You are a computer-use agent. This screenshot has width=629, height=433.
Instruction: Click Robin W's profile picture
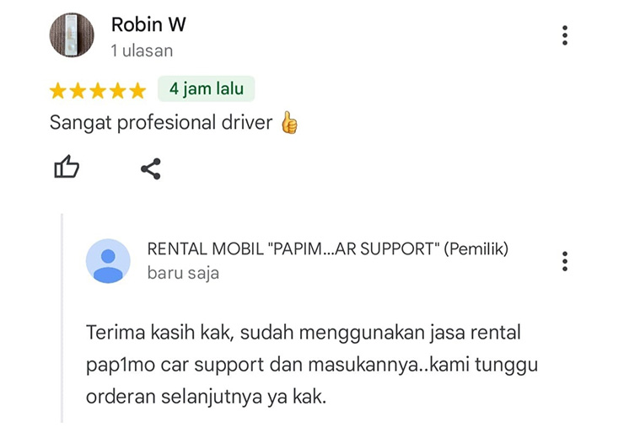tap(72, 35)
